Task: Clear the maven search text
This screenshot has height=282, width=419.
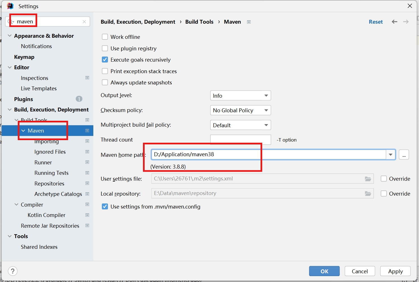Action: point(84,22)
